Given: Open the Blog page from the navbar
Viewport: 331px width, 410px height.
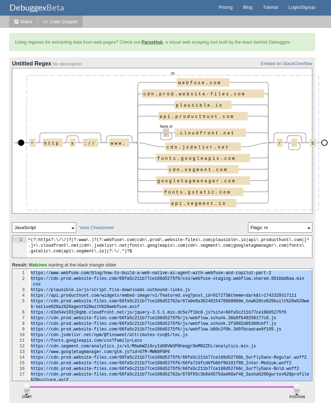Looking at the screenshot, I should tap(248, 7).
